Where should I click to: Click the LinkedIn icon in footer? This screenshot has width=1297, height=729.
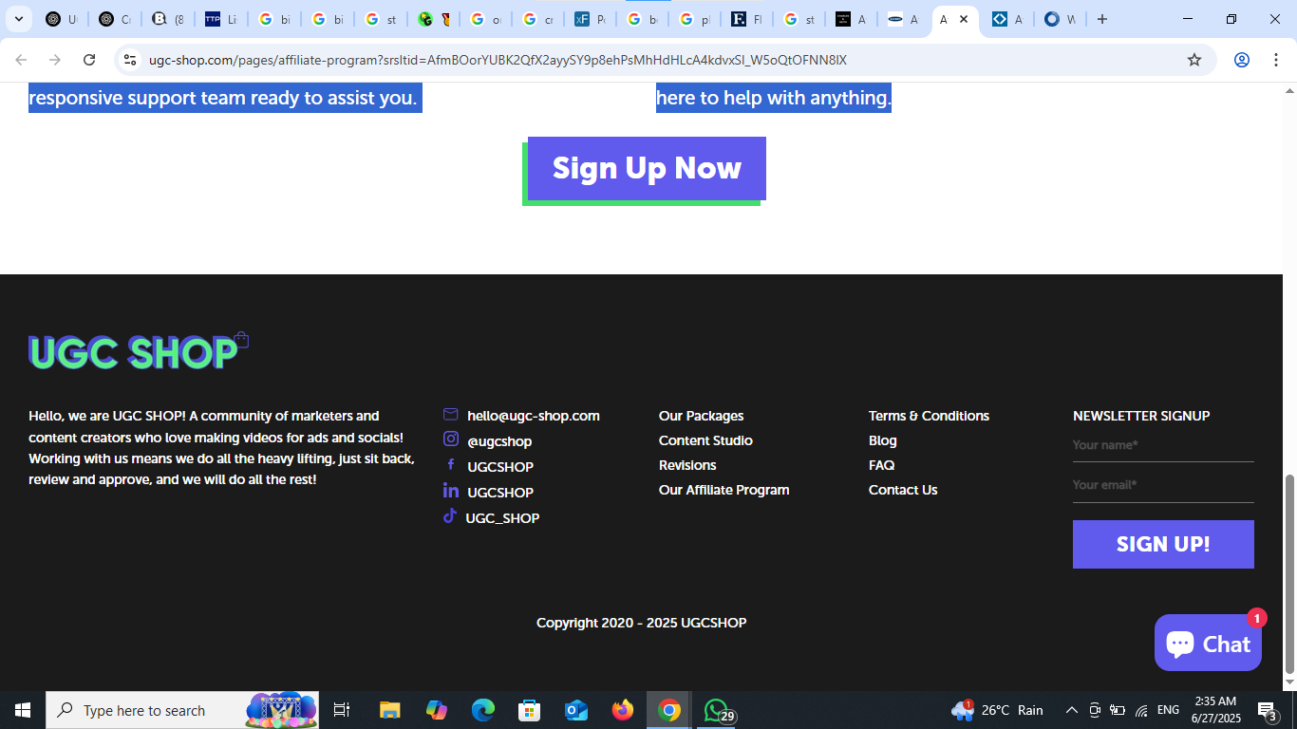451,491
